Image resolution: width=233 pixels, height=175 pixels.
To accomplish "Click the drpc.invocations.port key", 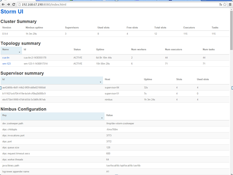I will (13, 135).
